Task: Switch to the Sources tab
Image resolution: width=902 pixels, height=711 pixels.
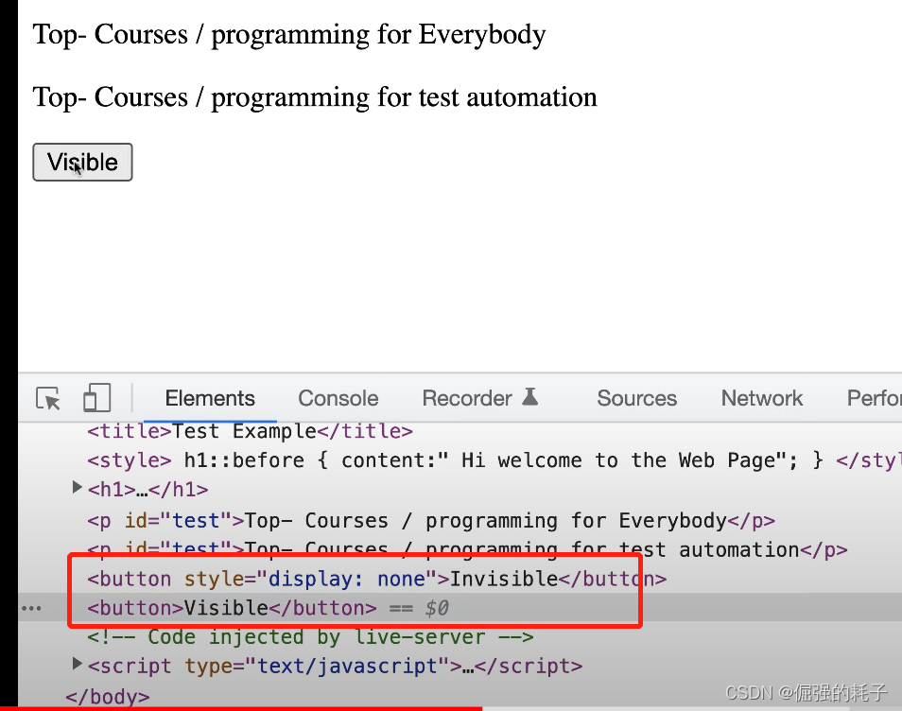Action: click(x=637, y=398)
